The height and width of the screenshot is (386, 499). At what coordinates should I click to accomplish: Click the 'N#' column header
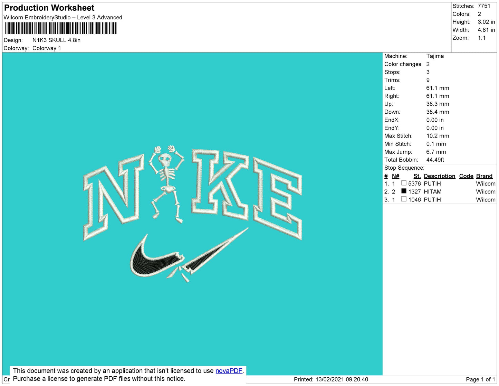[x=395, y=176]
